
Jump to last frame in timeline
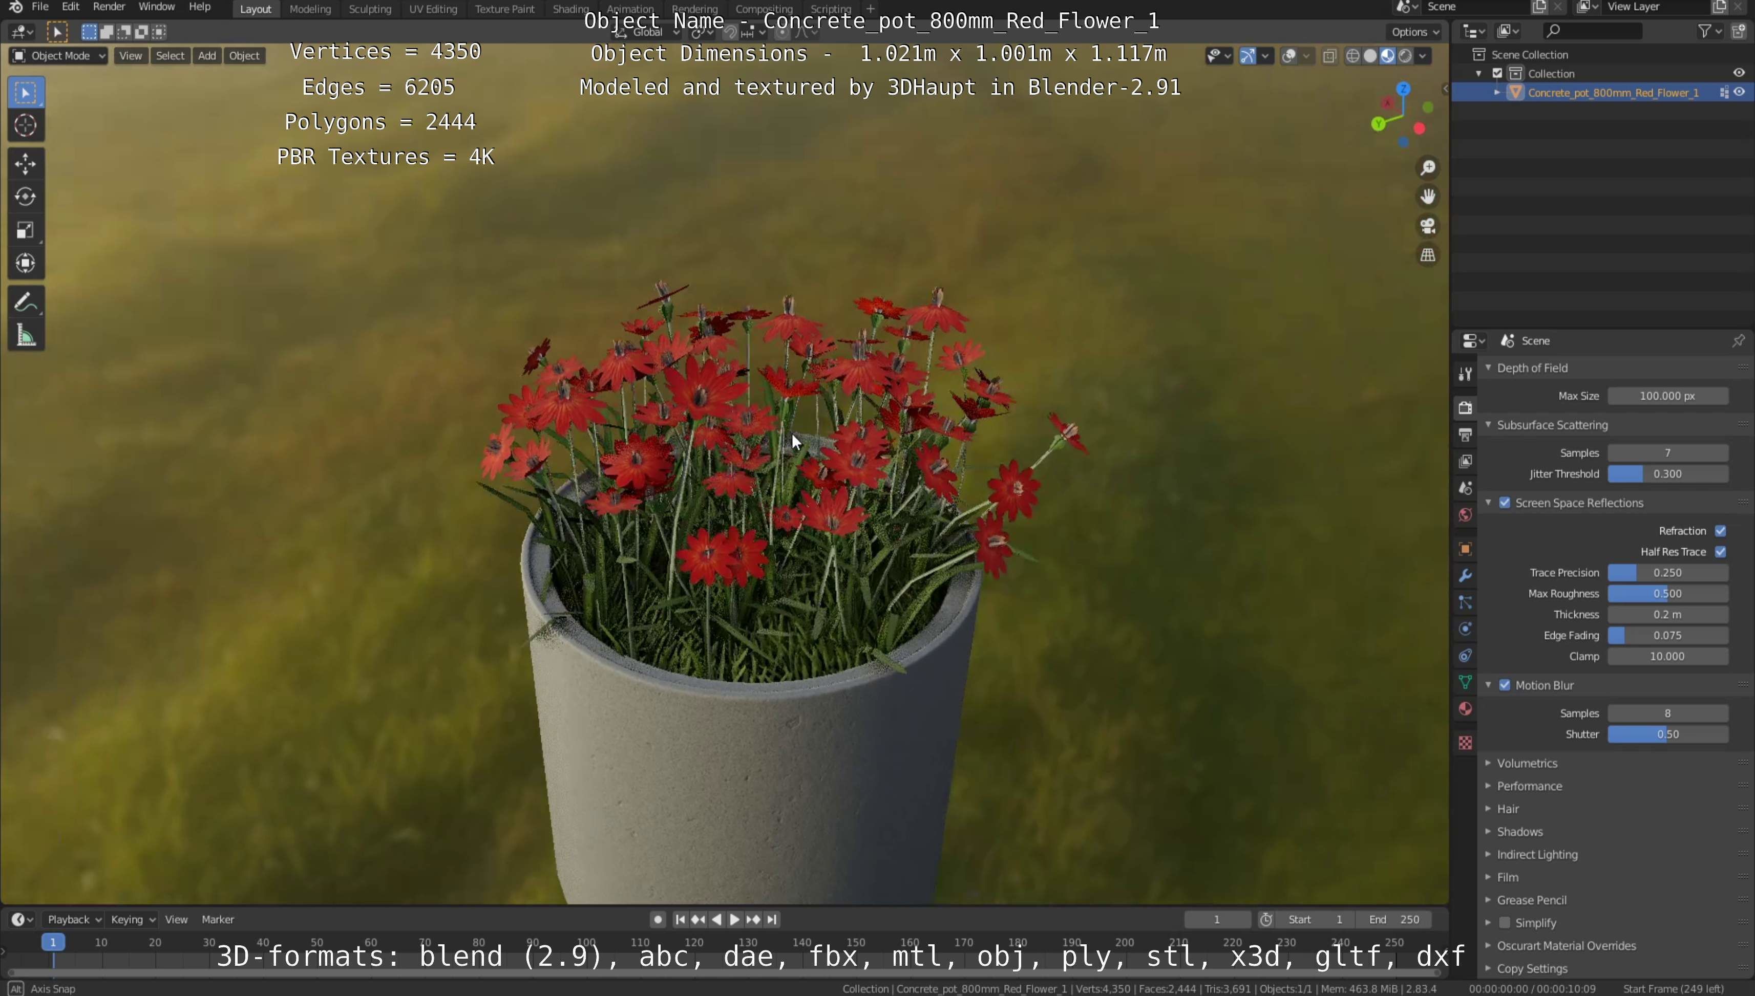pyautogui.click(x=772, y=919)
